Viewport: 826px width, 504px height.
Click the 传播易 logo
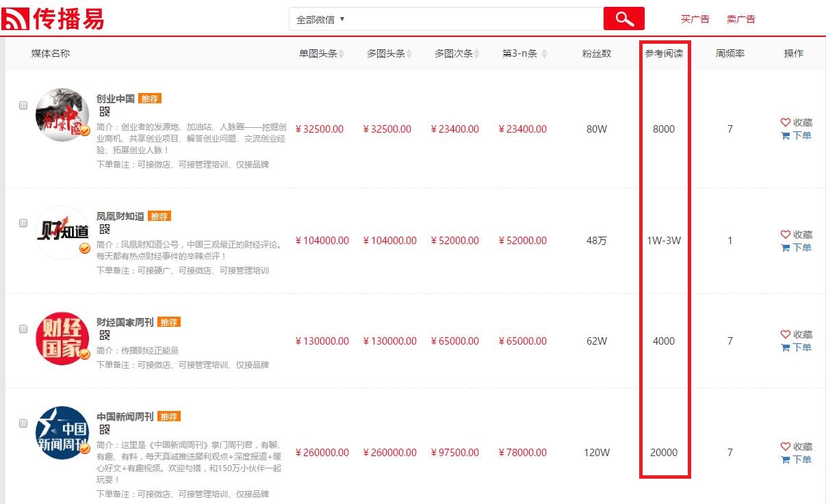pos(53,18)
